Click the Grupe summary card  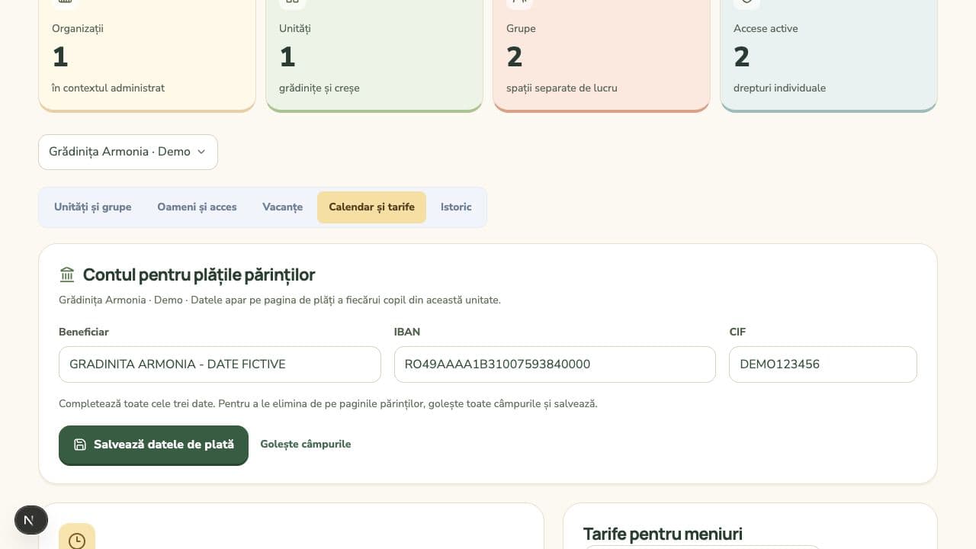(602, 55)
